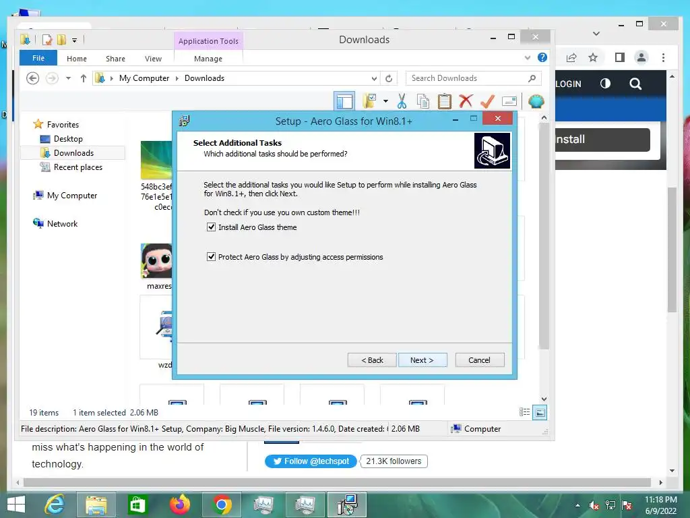
Task: Expand the Explorer ribbon chevron
Action: pos(528,58)
